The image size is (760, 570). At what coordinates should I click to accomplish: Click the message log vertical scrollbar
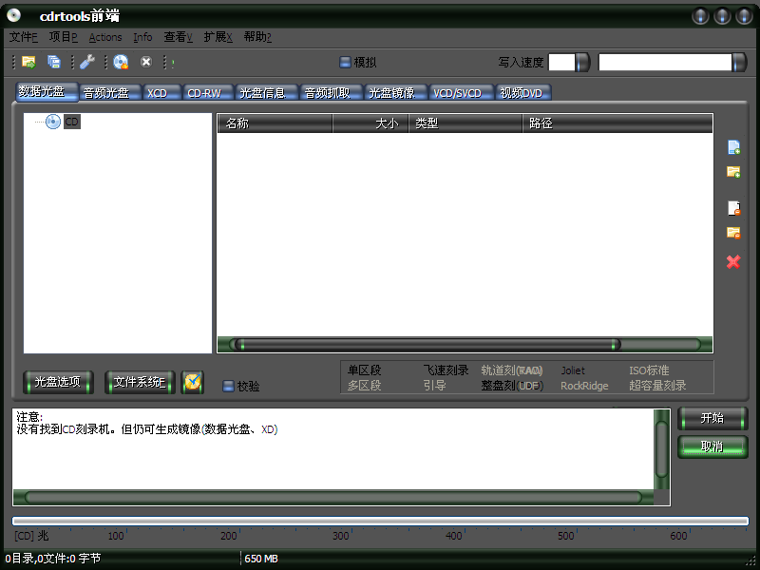pos(661,448)
